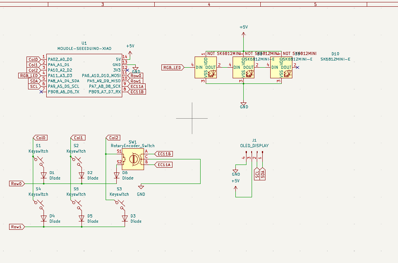This screenshot has width=398, height=263.
Task: Select the EC11A label at encoder pin B
Action: 164,165
